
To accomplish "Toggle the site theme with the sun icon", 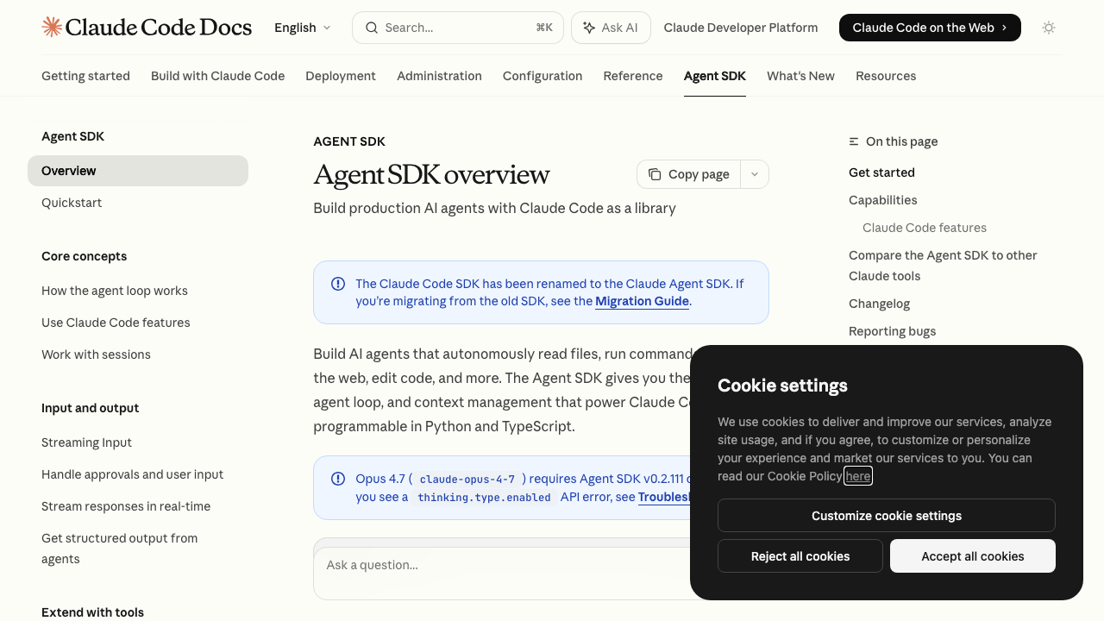I will [x=1048, y=27].
